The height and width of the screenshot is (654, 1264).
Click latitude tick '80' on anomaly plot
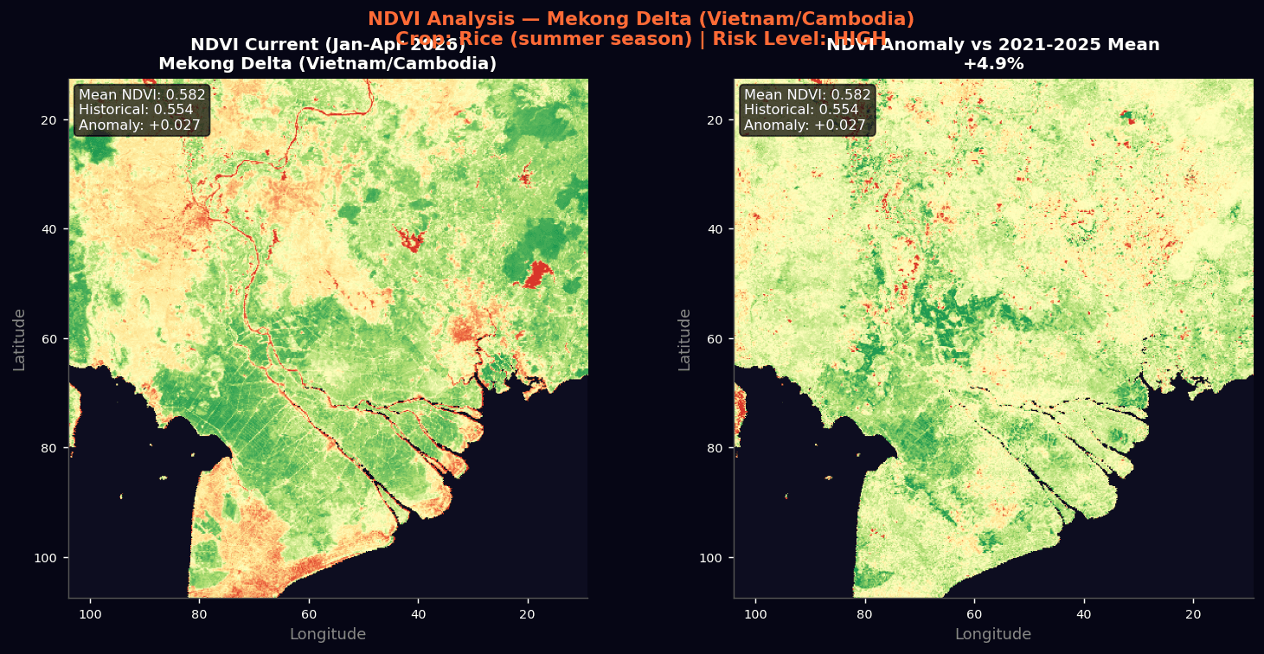(714, 448)
